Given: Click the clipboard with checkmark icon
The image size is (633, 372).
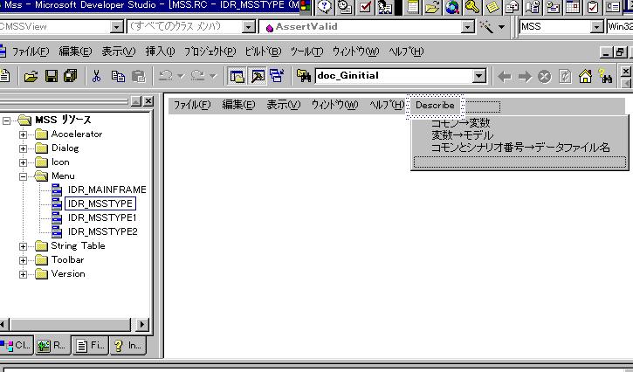Looking at the screenshot, I should [x=593, y=7].
